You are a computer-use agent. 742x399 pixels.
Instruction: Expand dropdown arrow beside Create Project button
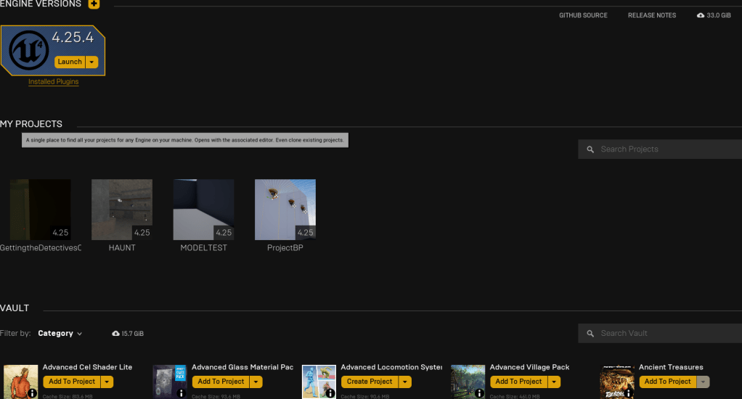[x=405, y=382]
